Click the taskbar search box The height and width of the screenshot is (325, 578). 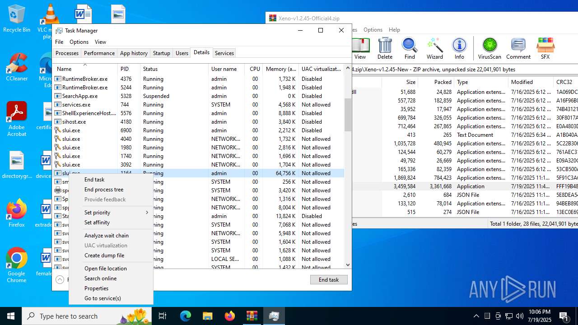coord(87,316)
